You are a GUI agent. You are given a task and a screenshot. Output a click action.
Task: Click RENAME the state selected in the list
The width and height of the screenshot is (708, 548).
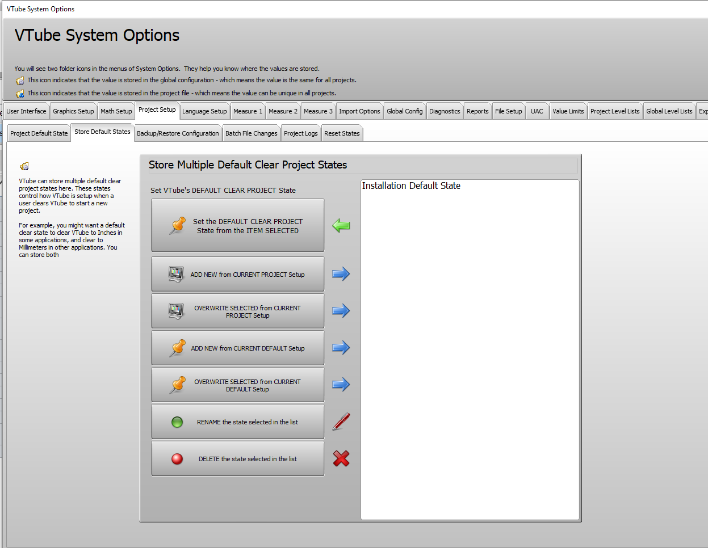tap(238, 421)
